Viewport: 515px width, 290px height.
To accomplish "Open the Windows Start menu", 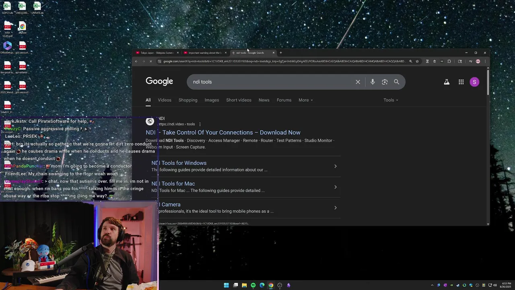I will point(227,285).
